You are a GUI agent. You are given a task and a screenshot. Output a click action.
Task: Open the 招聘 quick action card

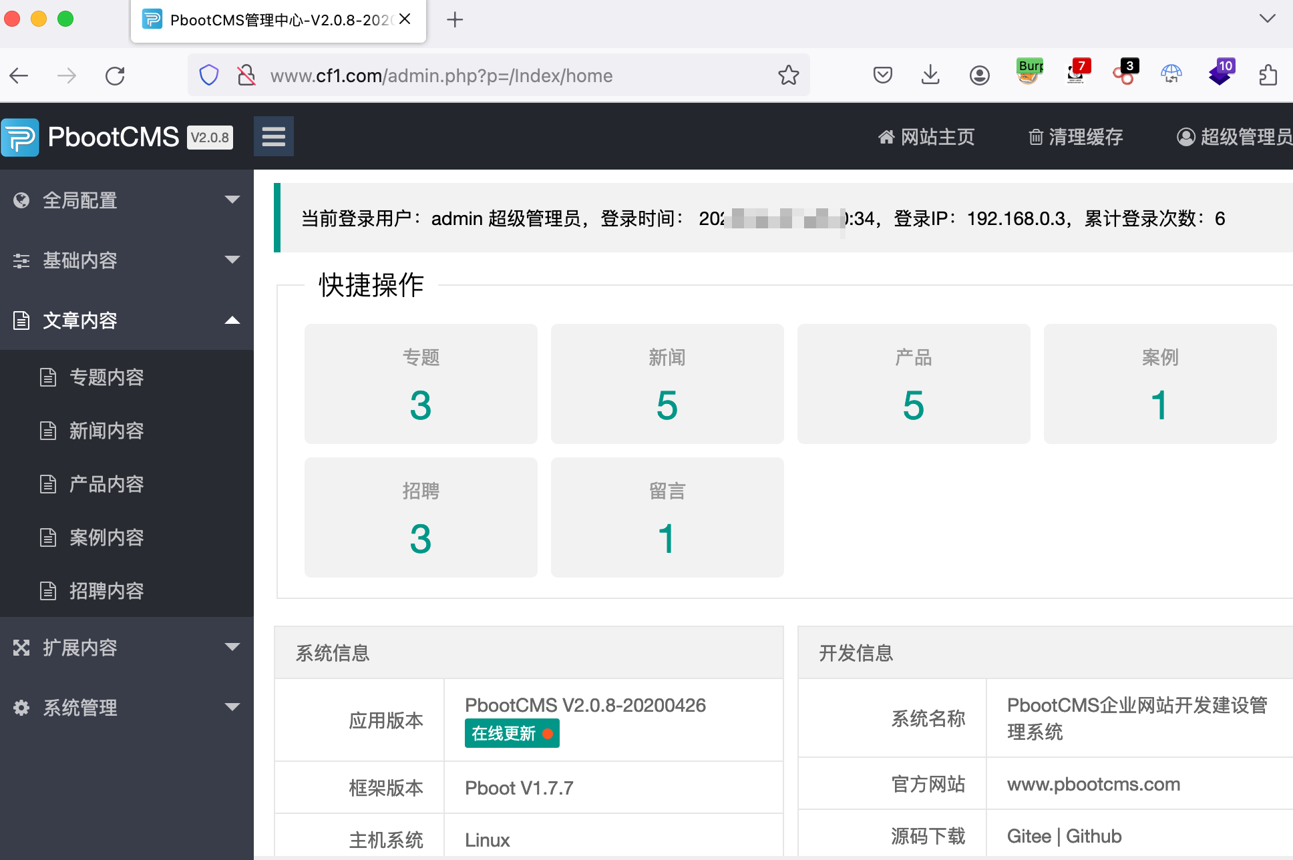pyautogui.click(x=421, y=517)
